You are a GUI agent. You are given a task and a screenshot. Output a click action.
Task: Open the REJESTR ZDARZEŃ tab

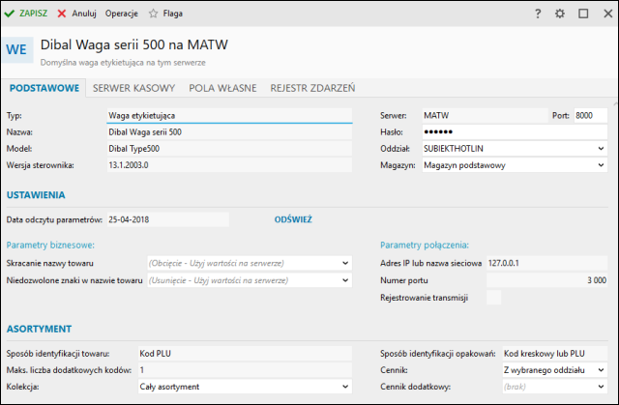pos(312,88)
